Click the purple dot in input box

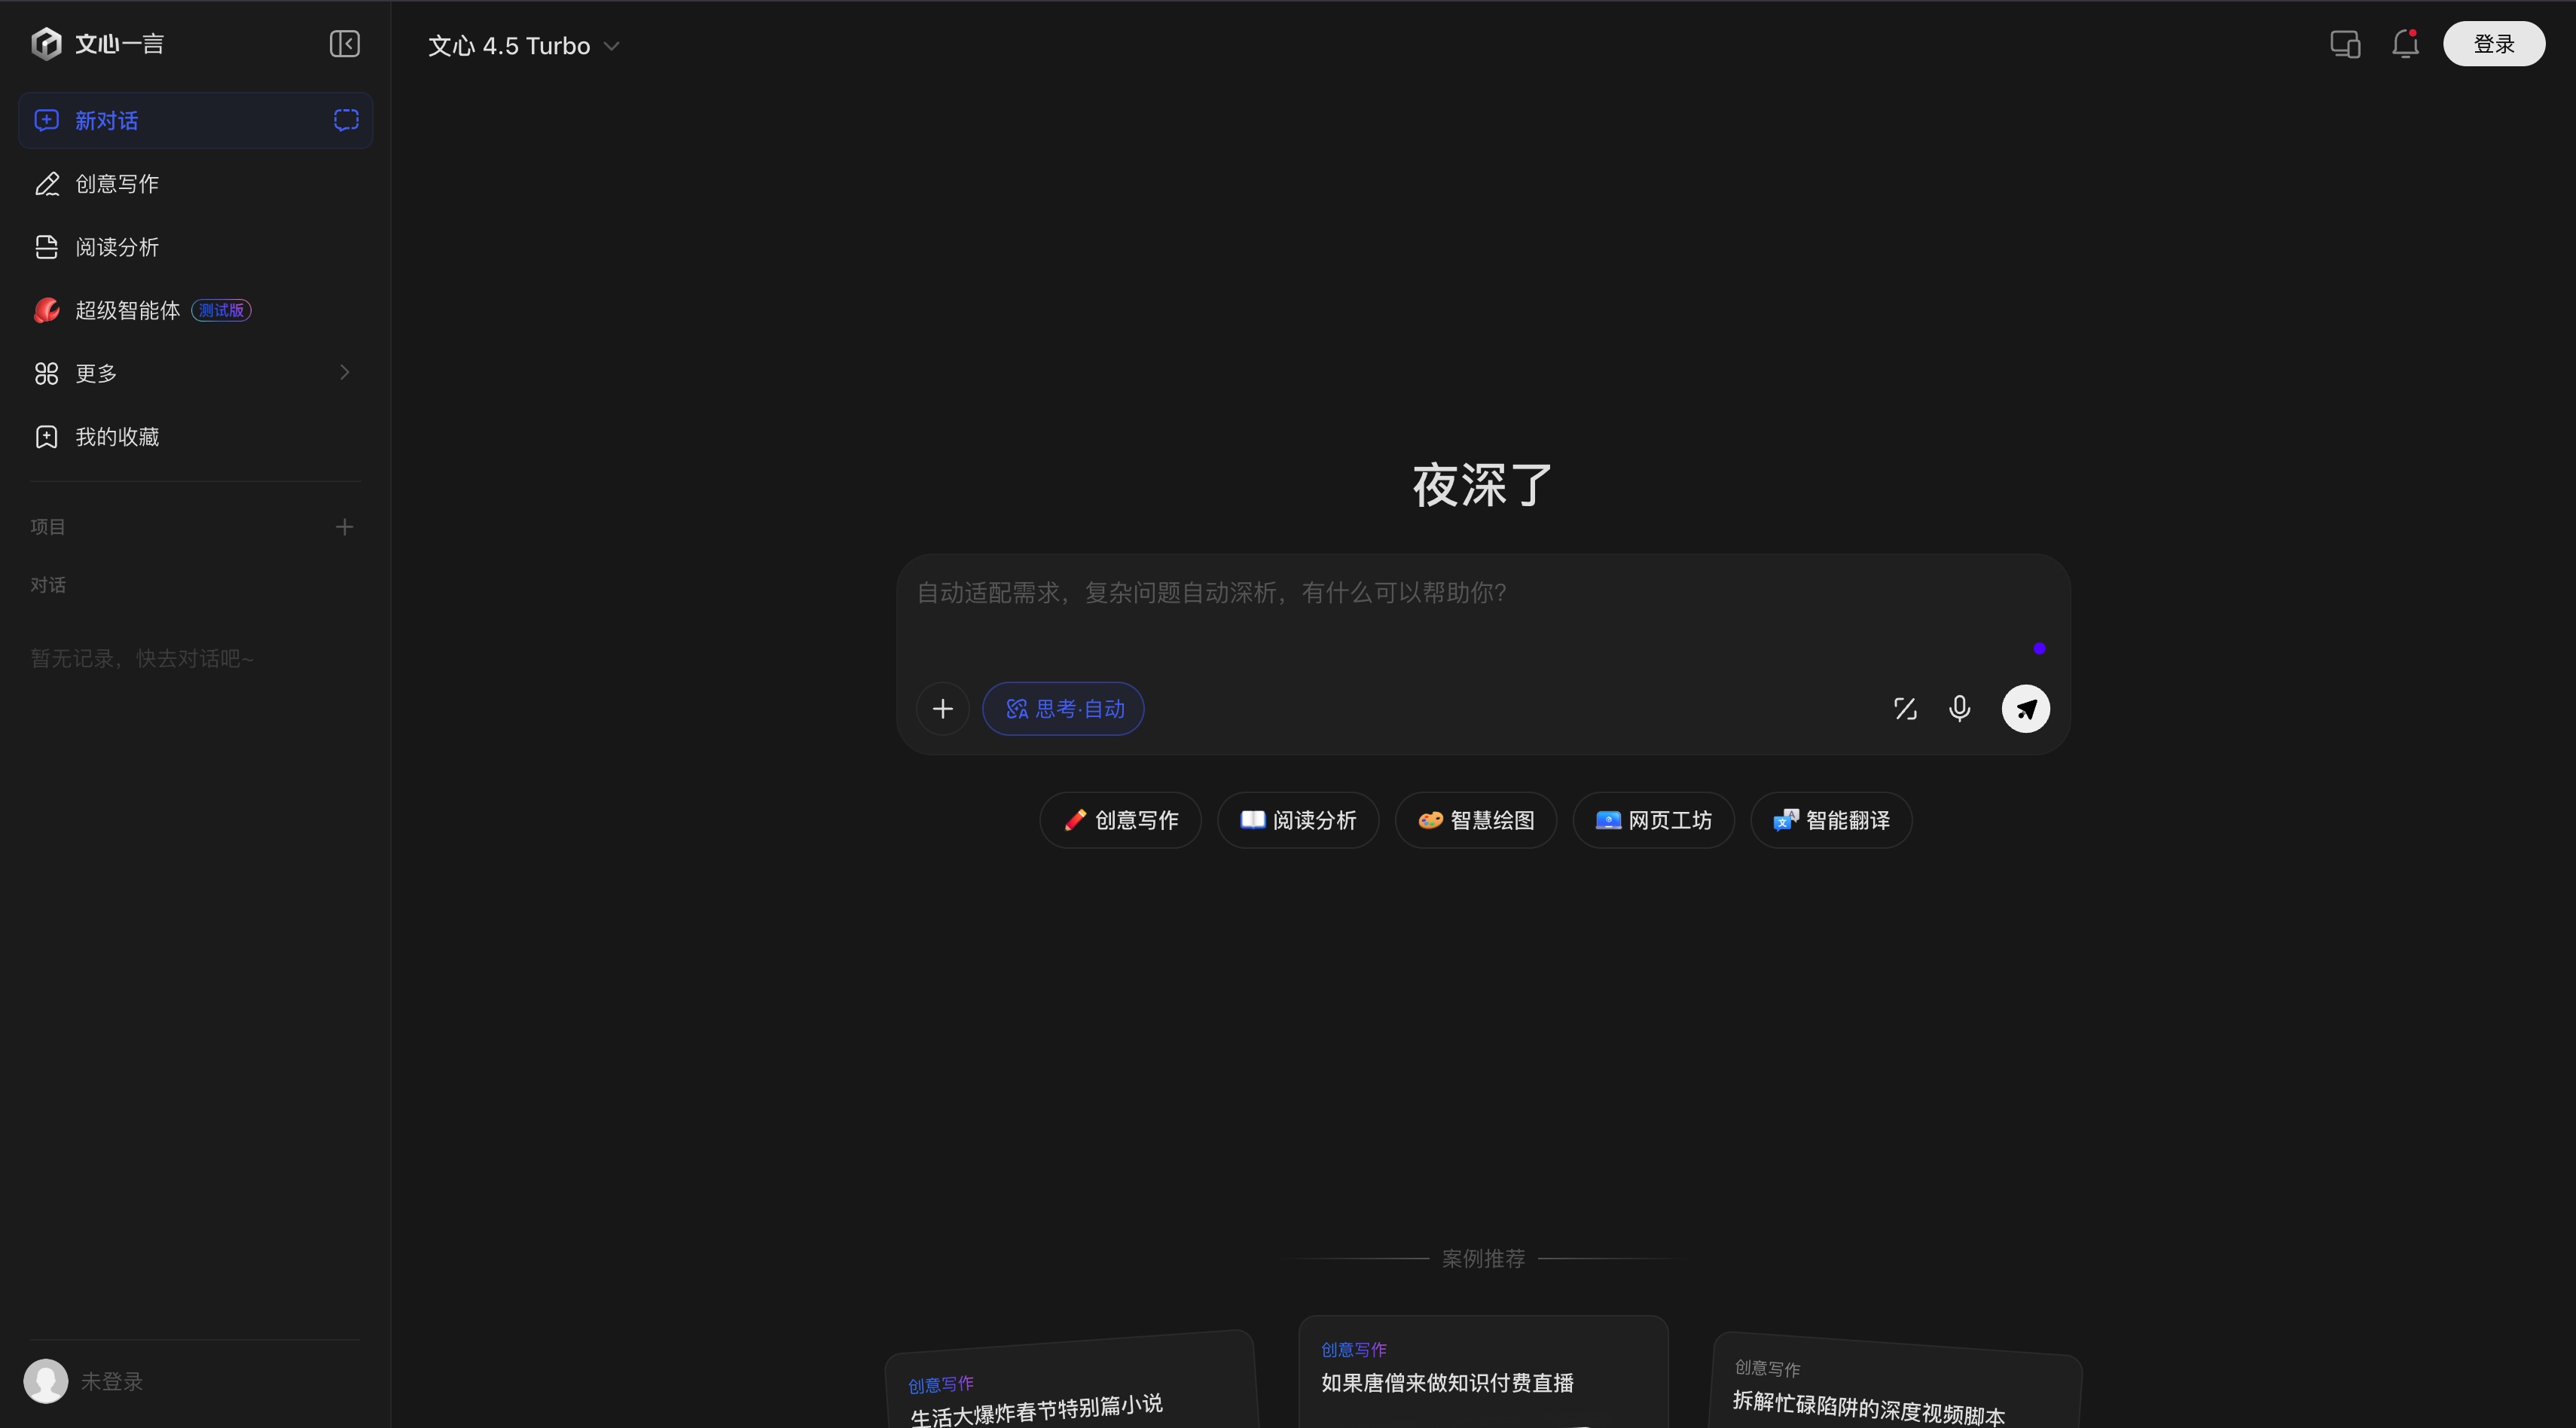2039,648
